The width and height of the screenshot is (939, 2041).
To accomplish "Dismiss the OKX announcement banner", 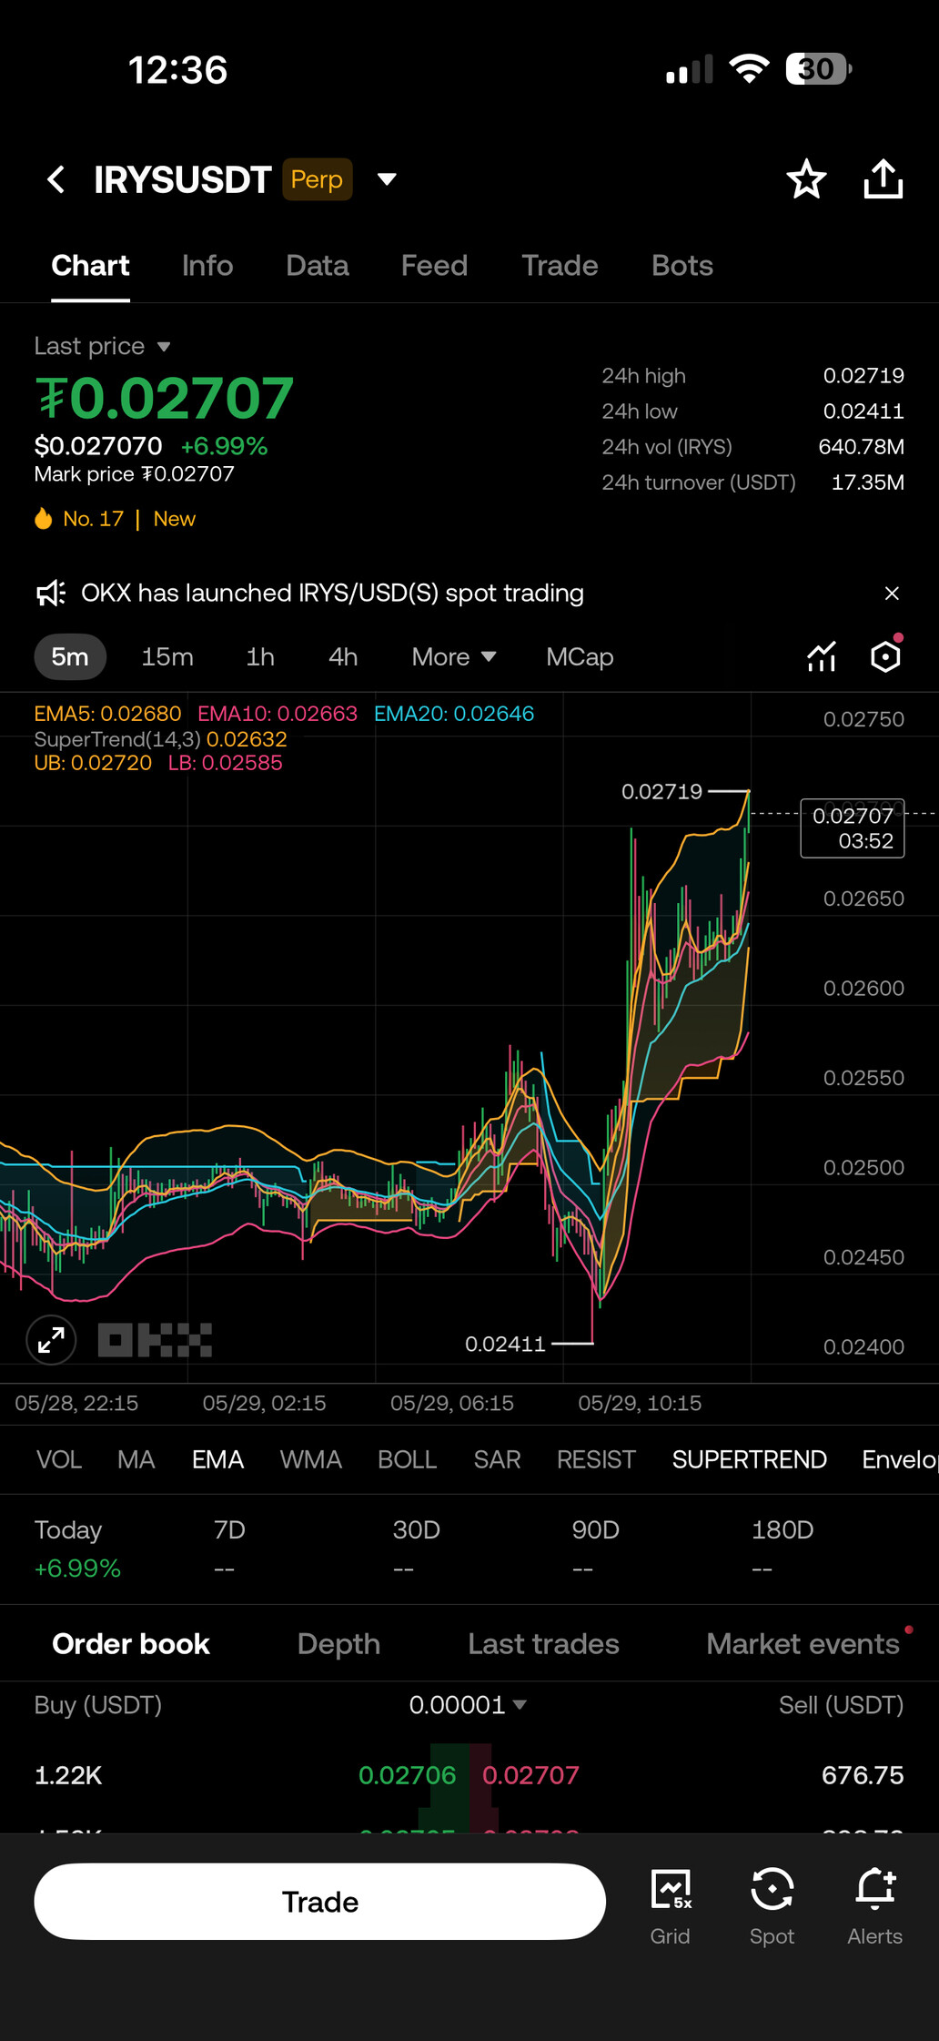I will (892, 594).
